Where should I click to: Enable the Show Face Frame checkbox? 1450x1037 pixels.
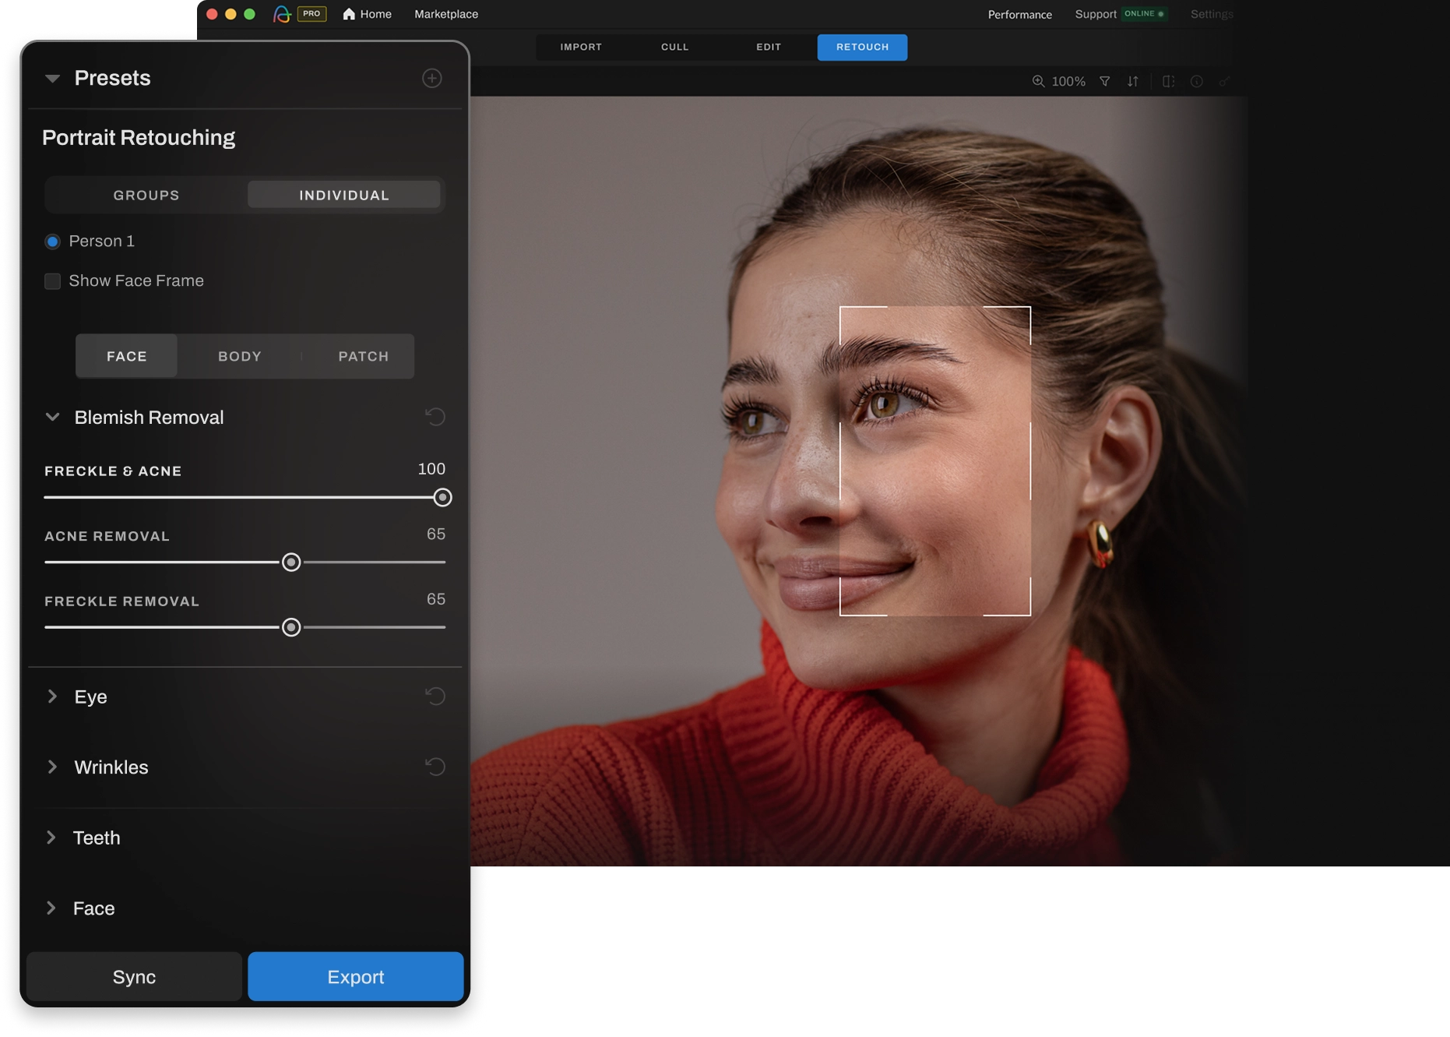click(x=52, y=281)
